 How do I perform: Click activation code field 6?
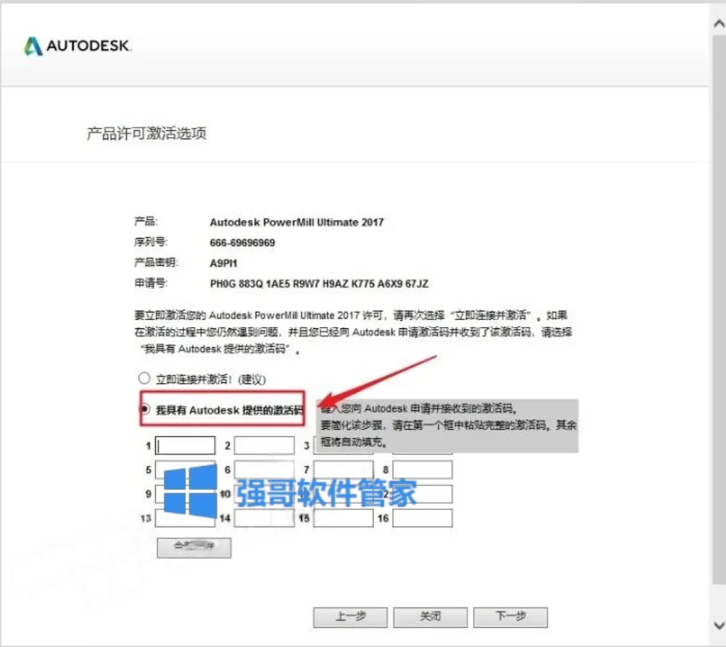(x=265, y=470)
